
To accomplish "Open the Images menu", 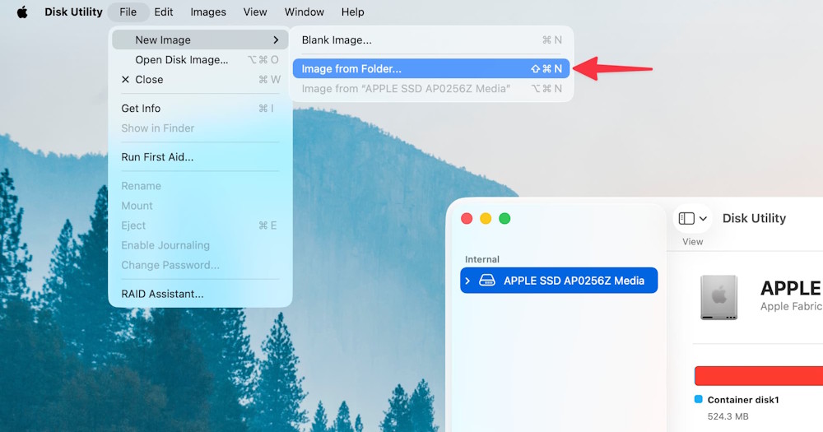I will tap(208, 12).
